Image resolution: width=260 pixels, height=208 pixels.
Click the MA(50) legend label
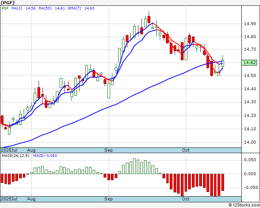pos(45,8)
